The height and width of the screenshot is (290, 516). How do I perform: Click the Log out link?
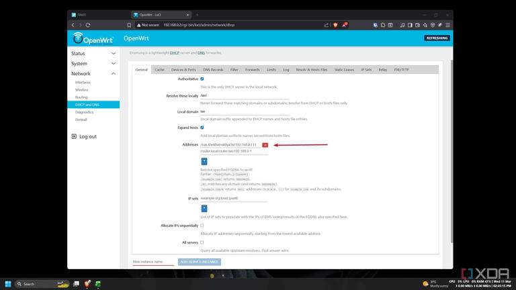coord(88,136)
